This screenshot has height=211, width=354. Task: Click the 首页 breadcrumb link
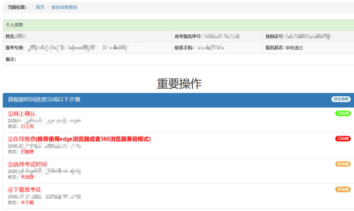click(40, 7)
